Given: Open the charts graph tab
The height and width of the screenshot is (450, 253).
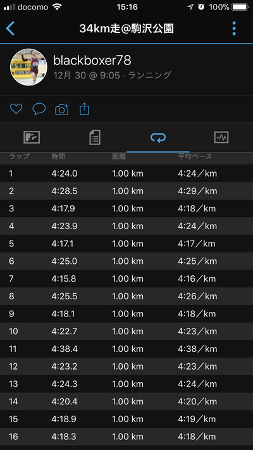Looking at the screenshot, I should pos(221,137).
